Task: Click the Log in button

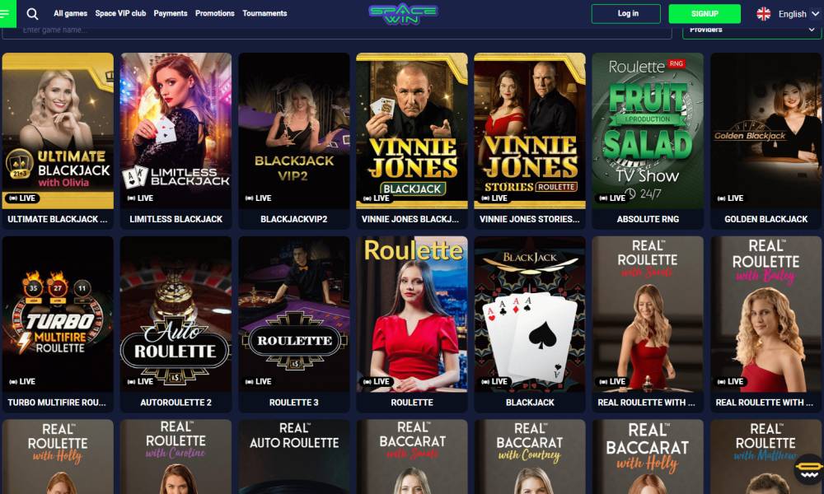Action: click(626, 14)
